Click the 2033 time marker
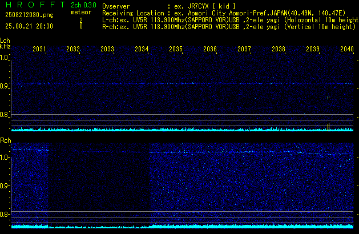The width and height of the screenshot is (359, 234). (107, 49)
